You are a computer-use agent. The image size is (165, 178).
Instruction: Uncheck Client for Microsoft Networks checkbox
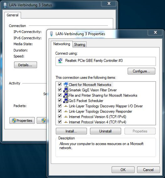click(x=60, y=84)
